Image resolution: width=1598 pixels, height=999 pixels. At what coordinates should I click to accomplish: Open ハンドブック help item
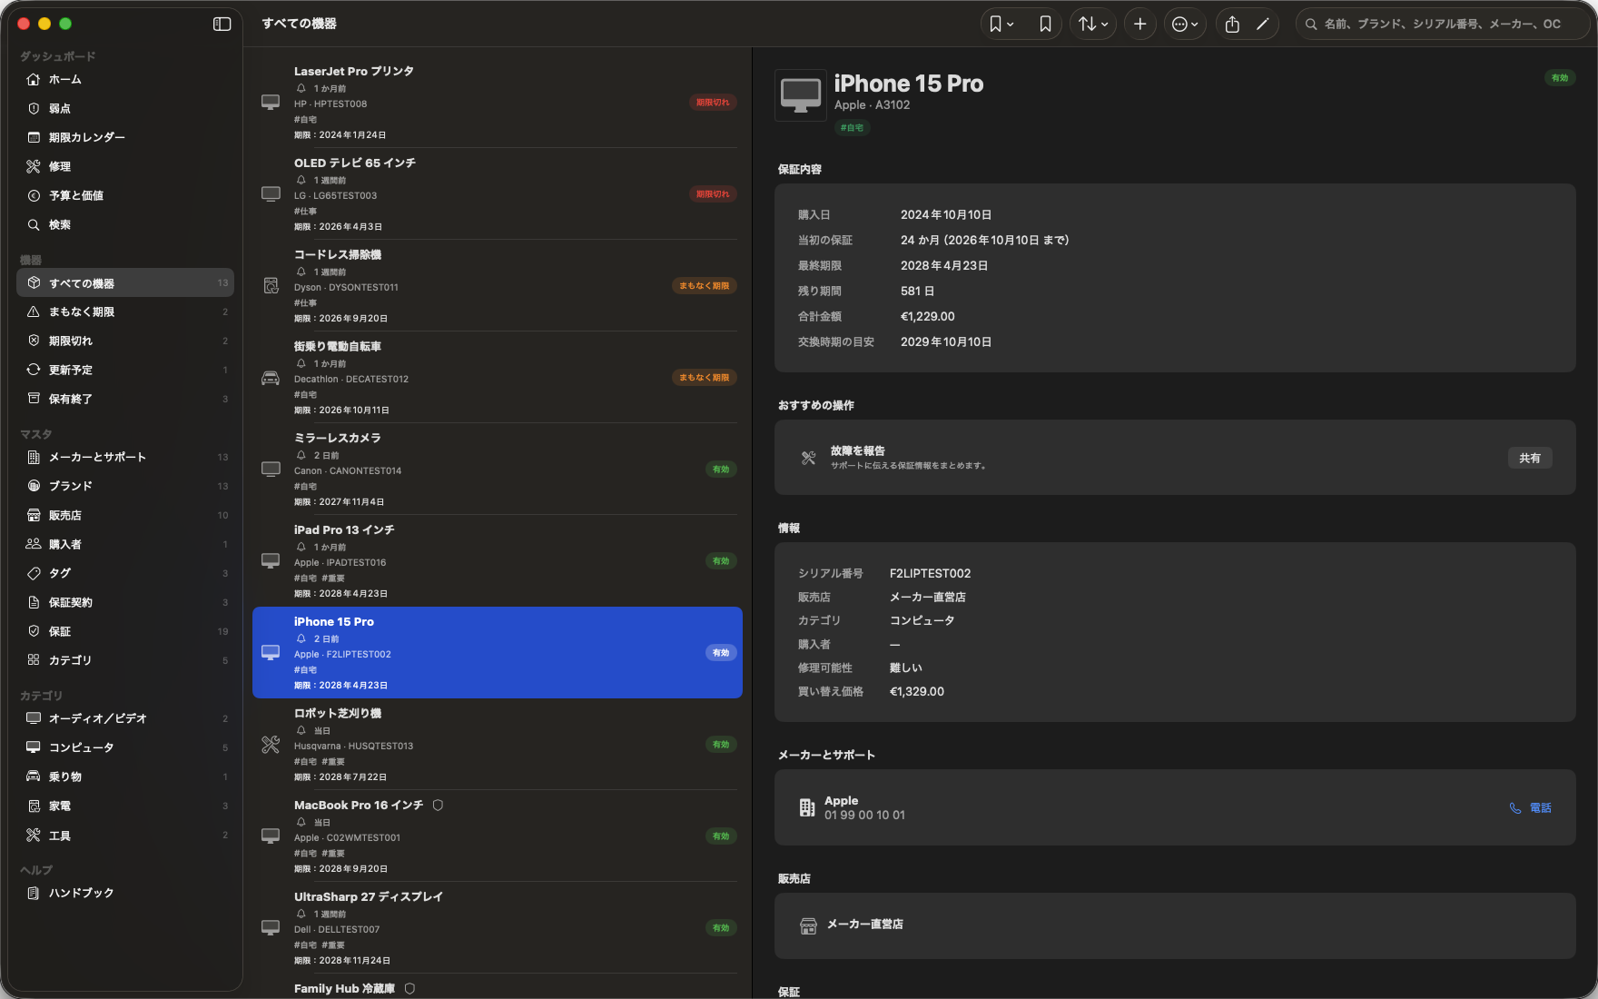[125, 894]
